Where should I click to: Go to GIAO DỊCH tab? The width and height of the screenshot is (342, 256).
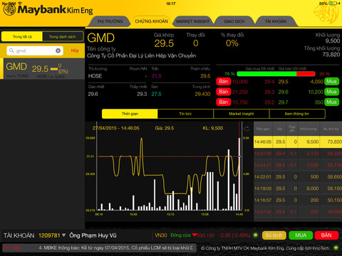click(x=234, y=21)
